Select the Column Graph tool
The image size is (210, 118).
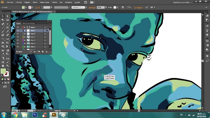pyautogui.click(x=8, y=58)
